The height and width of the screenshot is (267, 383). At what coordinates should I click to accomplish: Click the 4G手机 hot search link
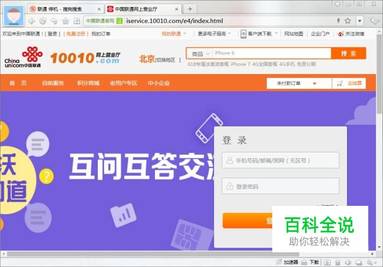tap(288, 64)
